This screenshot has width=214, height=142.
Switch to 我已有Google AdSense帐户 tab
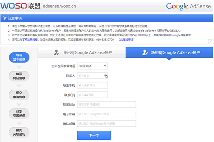point(82,52)
